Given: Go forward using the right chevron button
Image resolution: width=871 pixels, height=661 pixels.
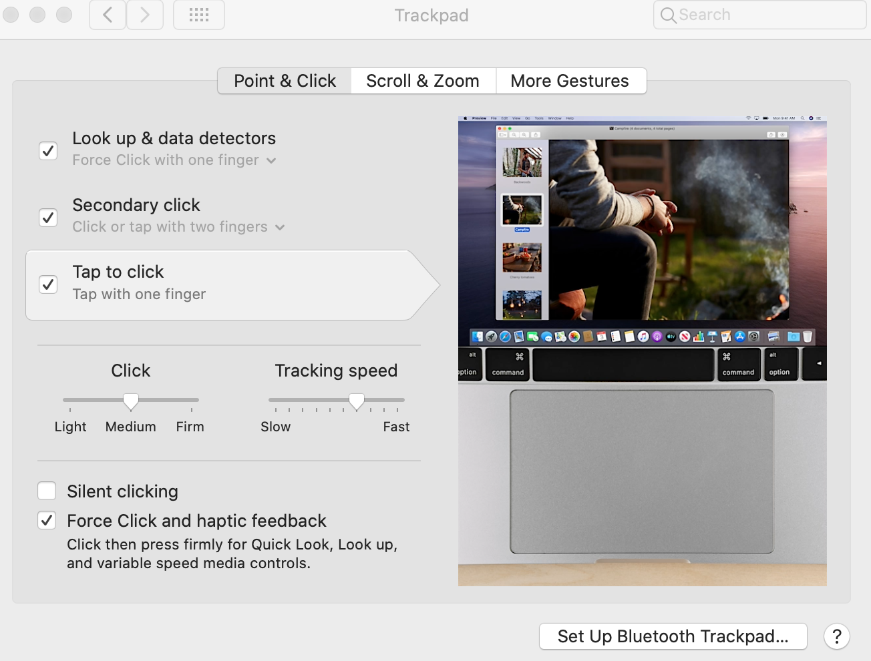Looking at the screenshot, I should tap(145, 15).
